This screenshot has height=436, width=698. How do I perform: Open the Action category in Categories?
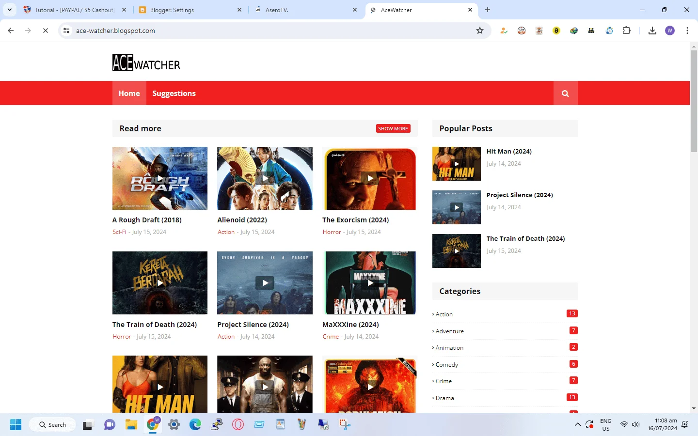pyautogui.click(x=444, y=314)
